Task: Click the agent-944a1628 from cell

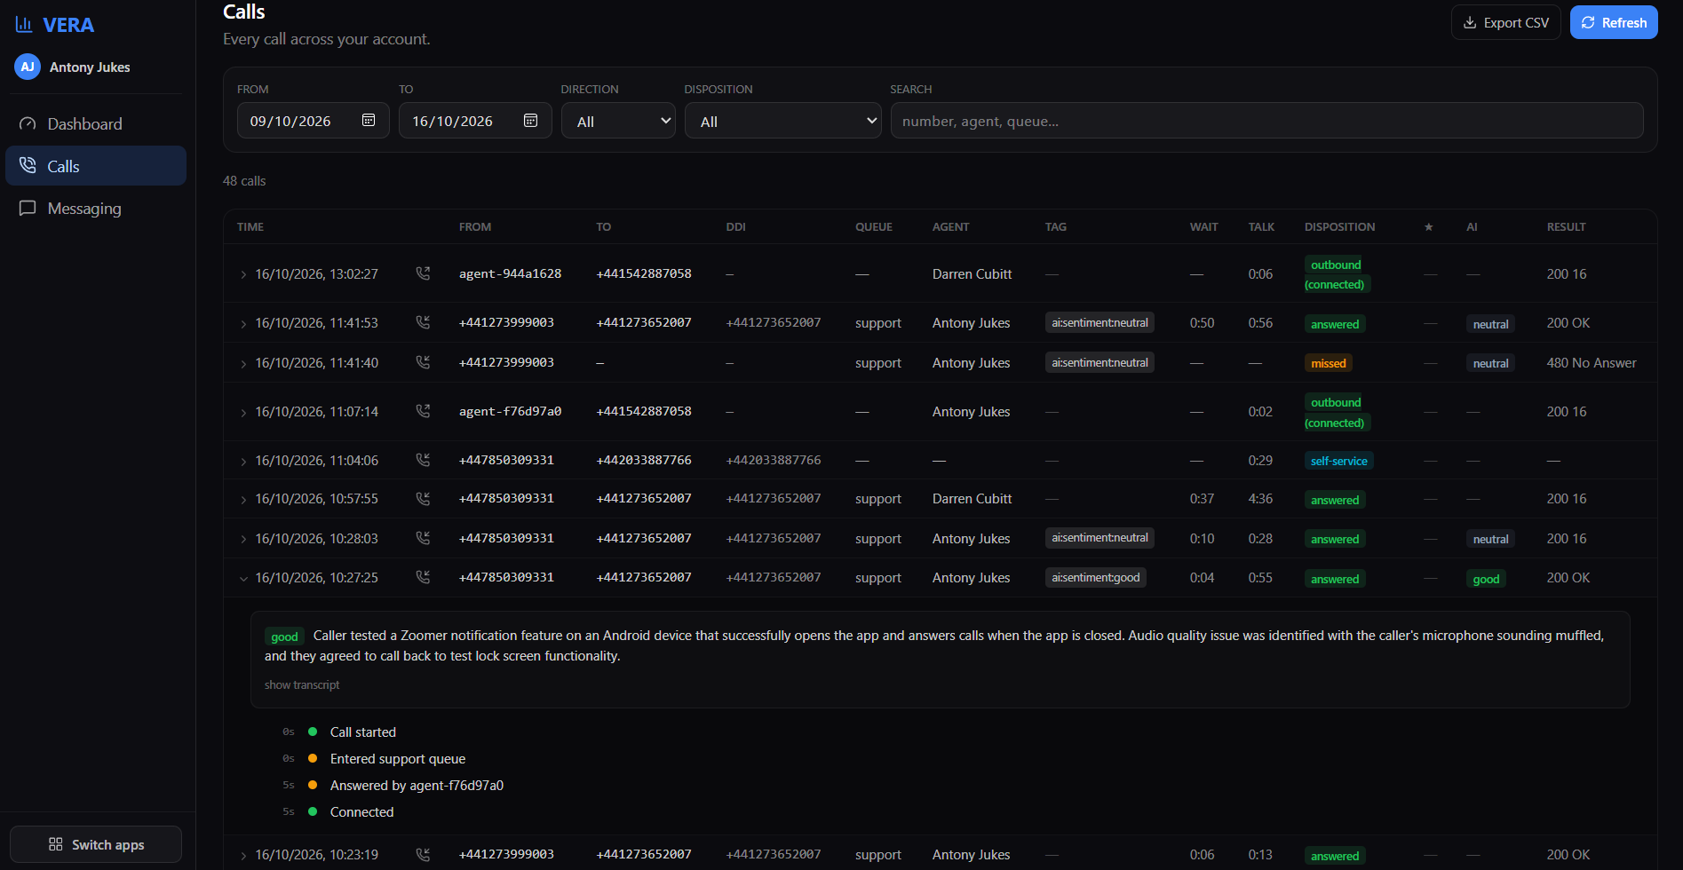Action: 510,273
